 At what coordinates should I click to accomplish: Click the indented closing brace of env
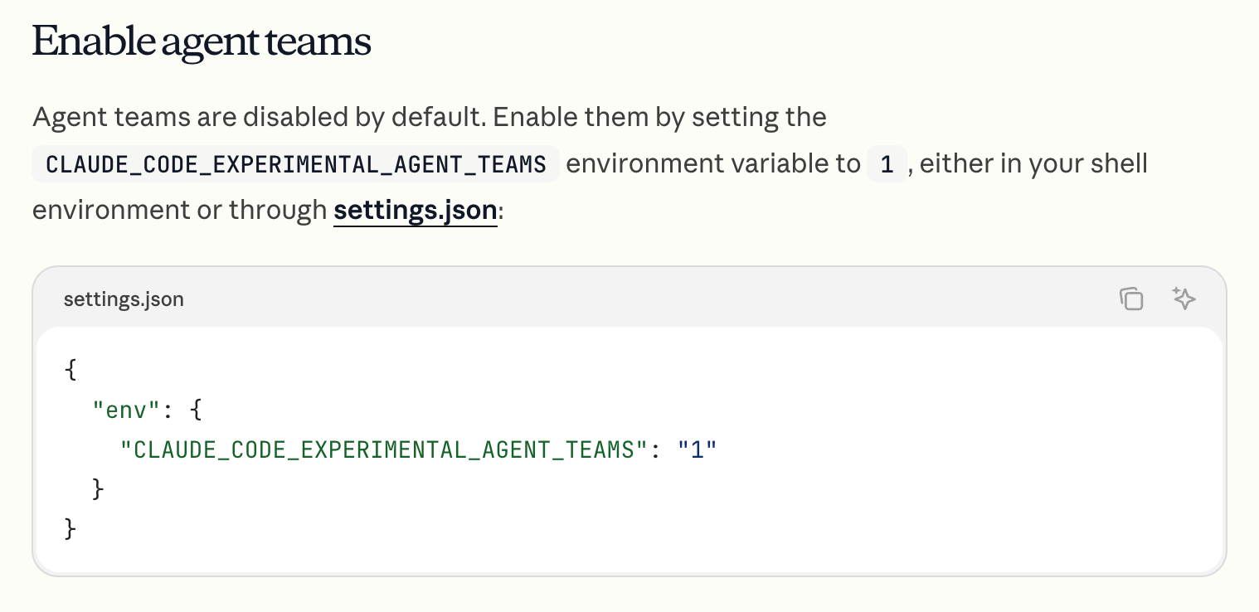(x=99, y=488)
